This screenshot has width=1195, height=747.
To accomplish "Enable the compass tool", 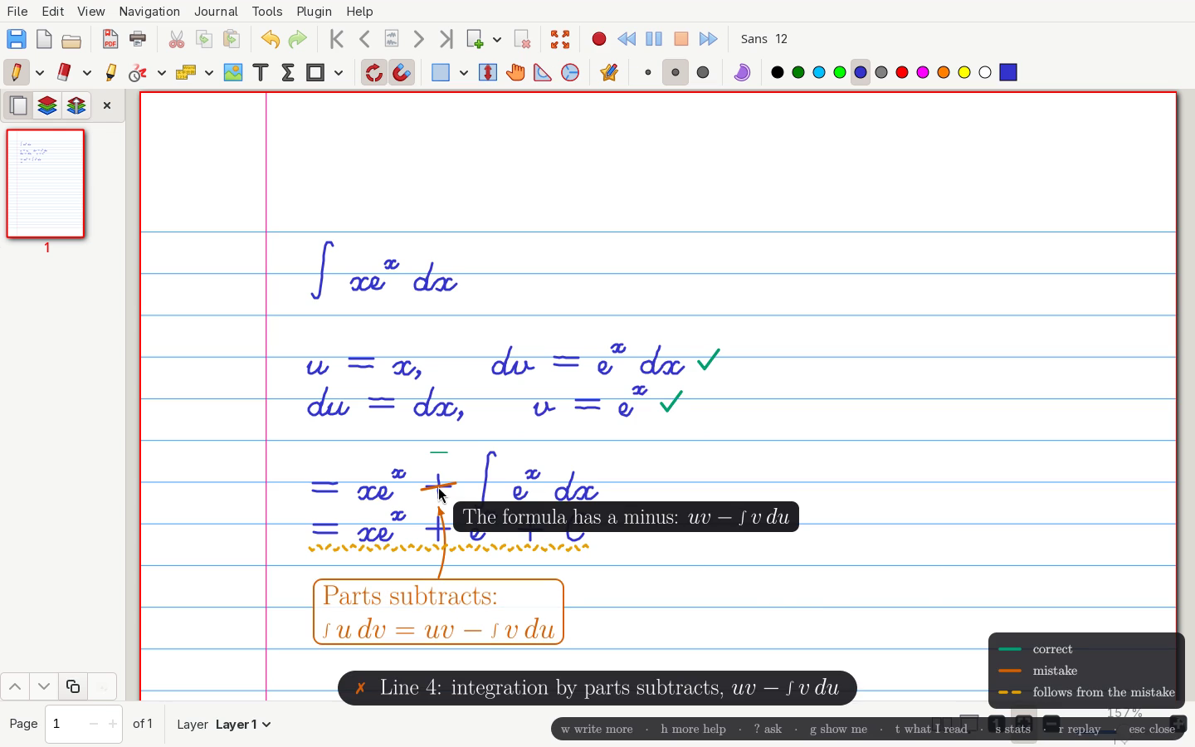I will pos(570,73).
